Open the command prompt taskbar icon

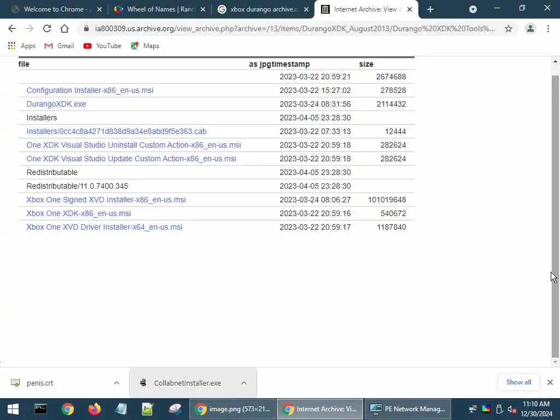(x=40, y=409)
